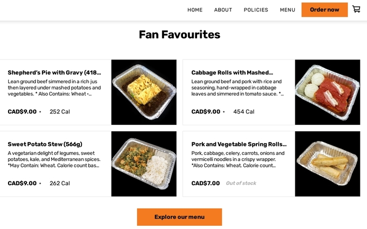367x229 pixels.
Task: Click the Cabbage Rolls meal photo
Action: click(x=327, y=92)
